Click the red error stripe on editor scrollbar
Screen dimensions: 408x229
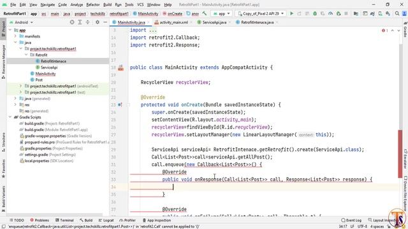point(400,154)
